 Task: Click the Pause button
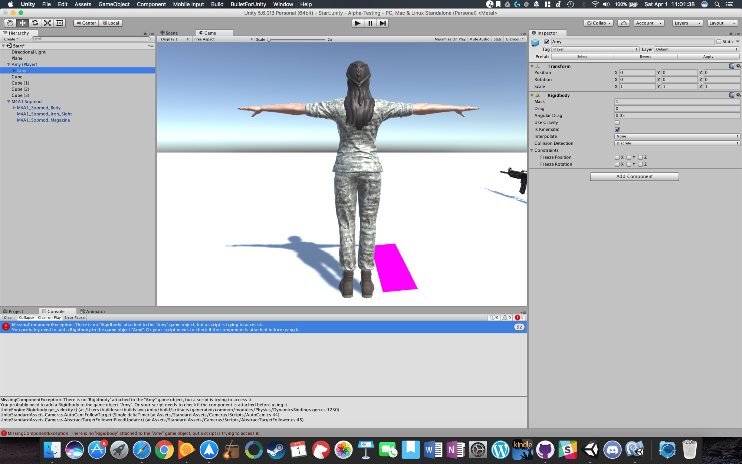click(x=370, y=23)
